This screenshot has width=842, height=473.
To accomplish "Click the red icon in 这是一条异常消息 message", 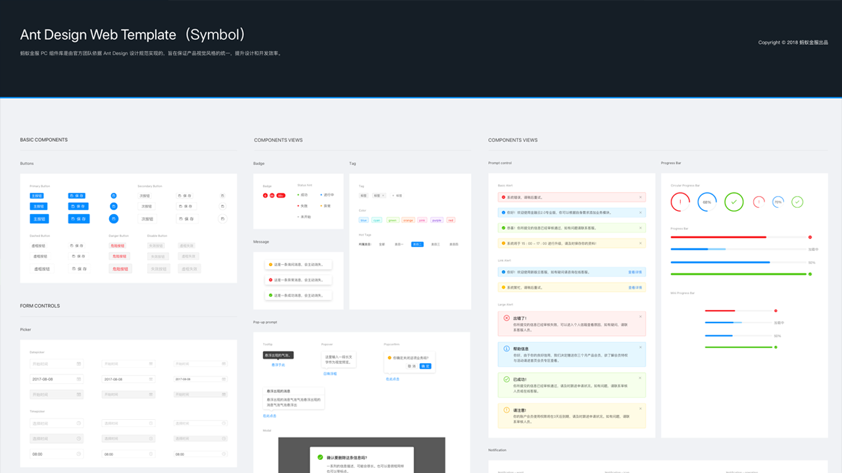I will pyautogui.click(x=270, y=280).
